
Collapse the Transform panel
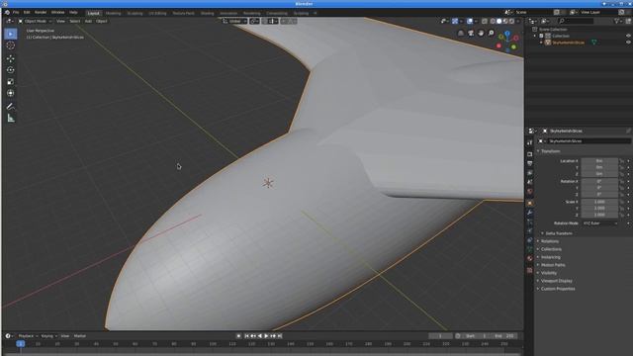point(550,151)
